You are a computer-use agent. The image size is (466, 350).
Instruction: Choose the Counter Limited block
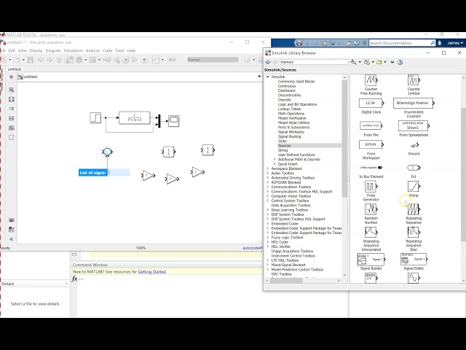[414, 79]
